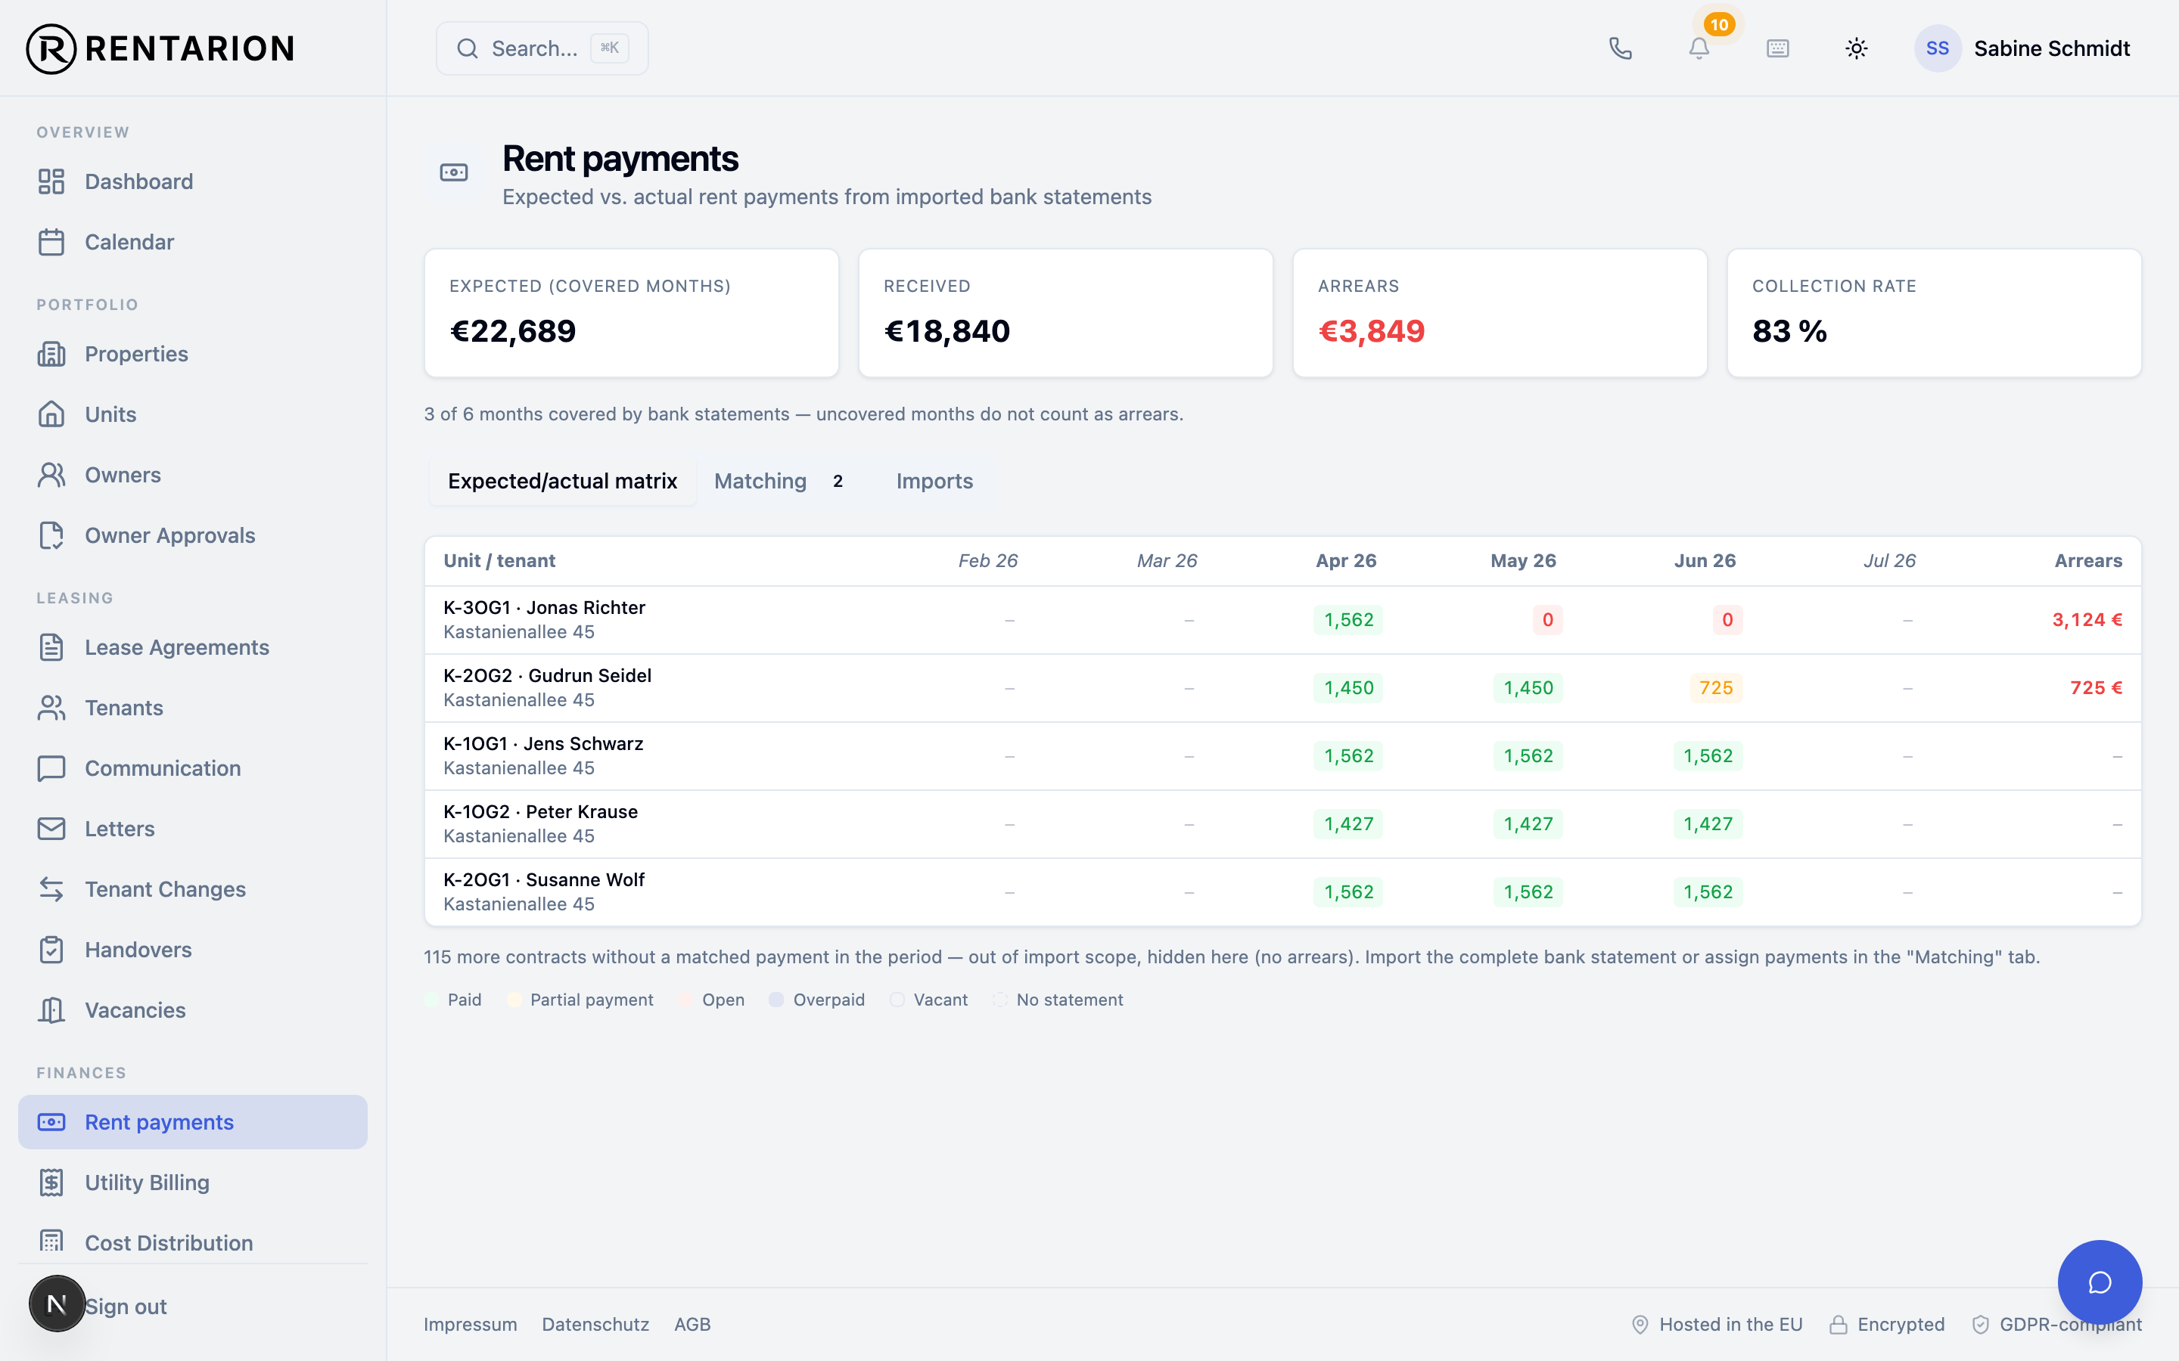Click Collection rate 83 % card
The height and width of the screenshot is (1361, 2179).
click(1934, 313)
